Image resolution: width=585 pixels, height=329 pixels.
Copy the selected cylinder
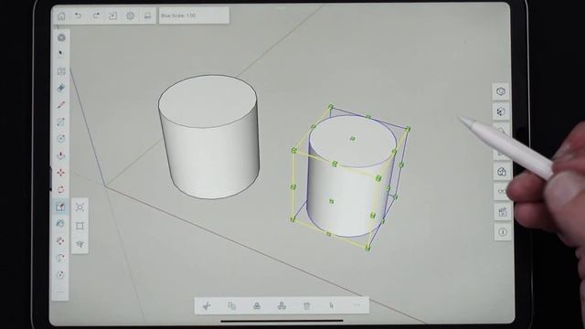click(231, 306)
